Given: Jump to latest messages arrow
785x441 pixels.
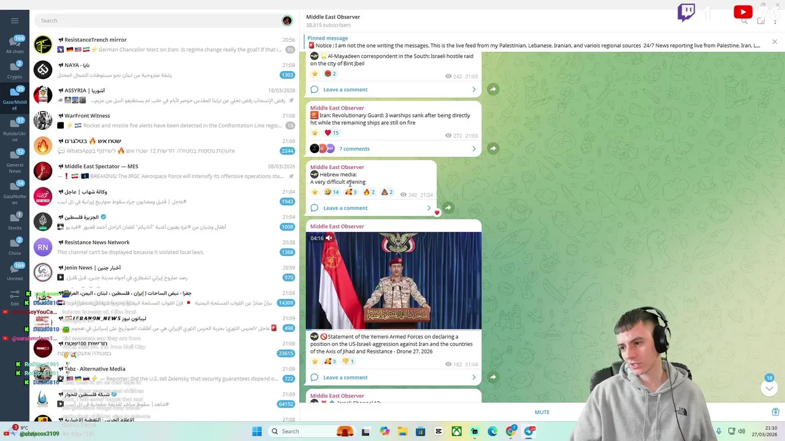Looking at the screenshot, I should [769, 388].
